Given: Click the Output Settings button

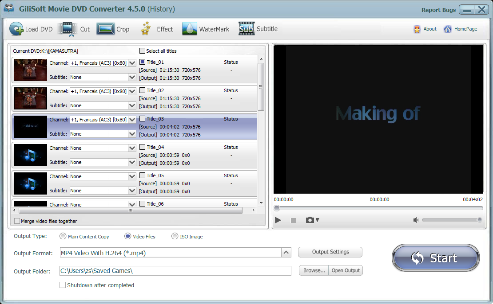Looking at the screenshot, I should point(330,252).
